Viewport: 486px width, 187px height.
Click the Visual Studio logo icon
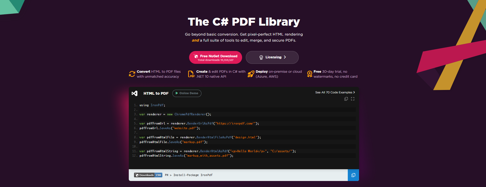point(135,93)
